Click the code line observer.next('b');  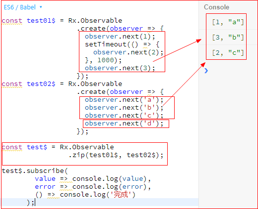click(x=124, y=108)
